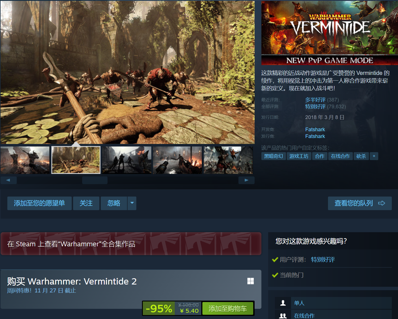The height and width of the screenshot is (319, 398).
Task: Click the screenshot carousel scrollbar
Action: click(95, 180)
